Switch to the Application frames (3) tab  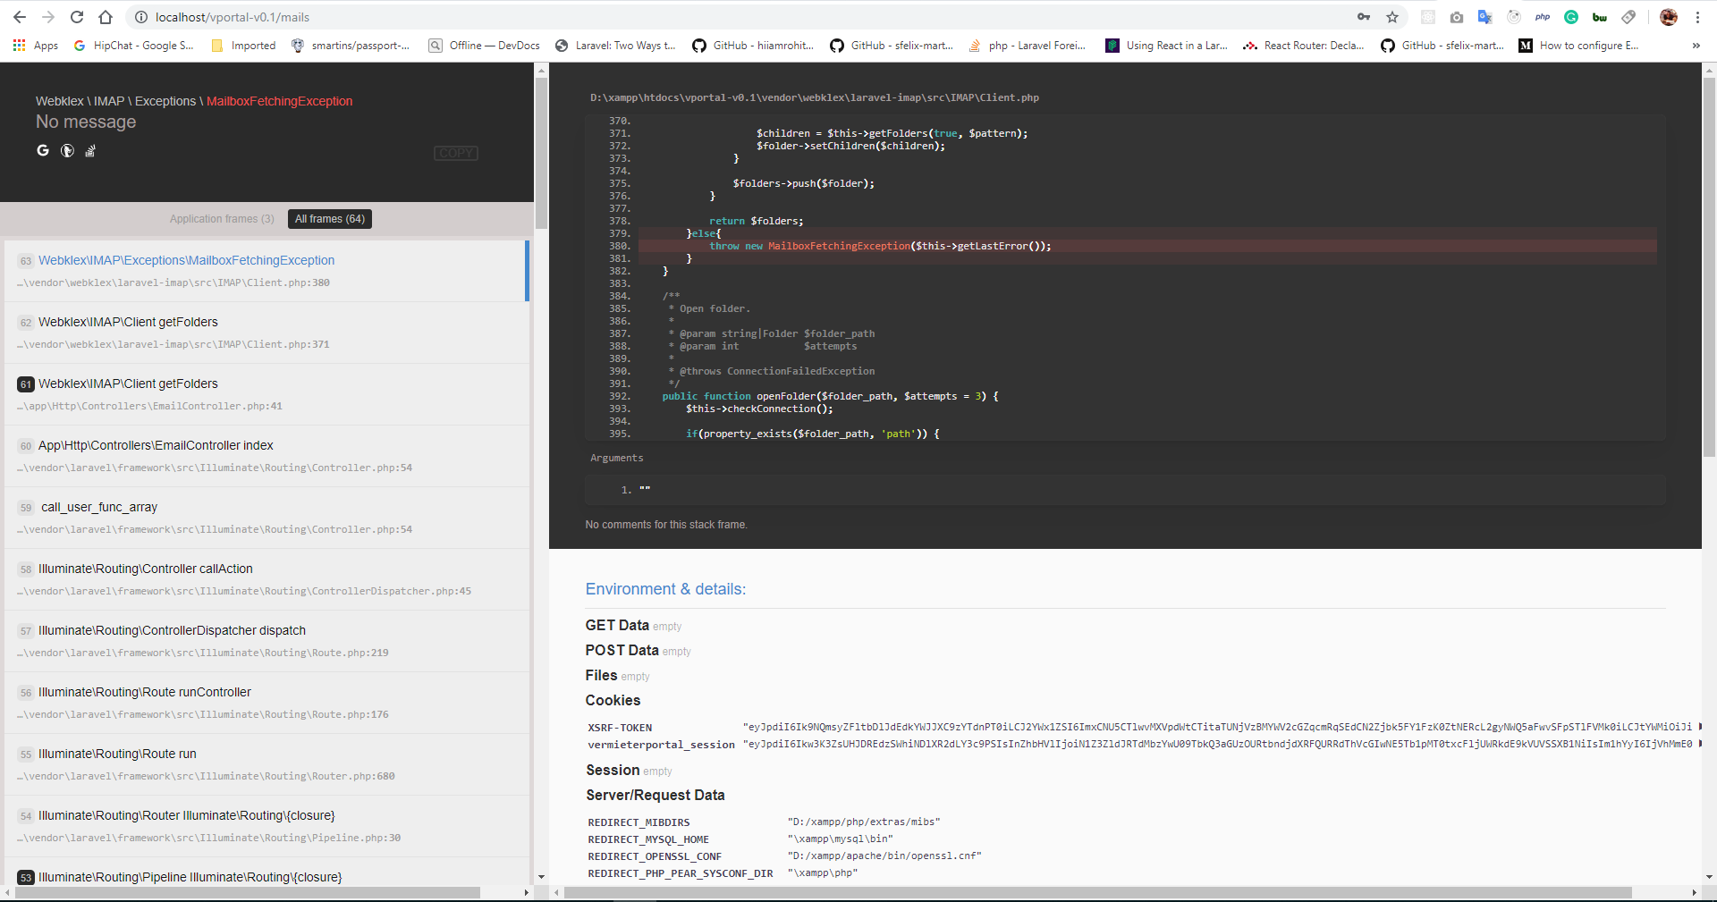pyautogui.click(x=221, y=218)
